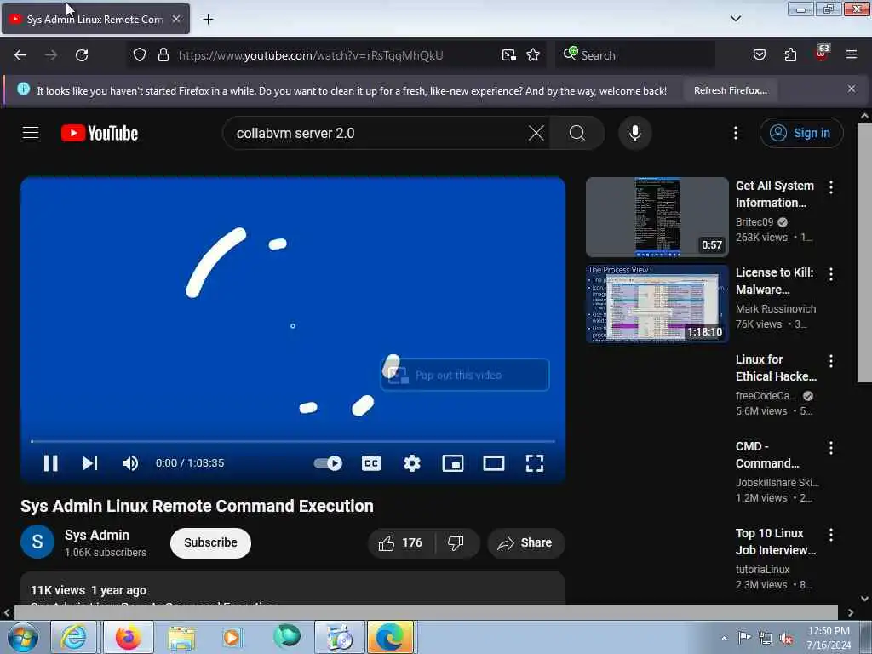Activate miniplayer mode
The width and height of the screenshot is (872, 654).
pyautogui.click(x=453, y=463)
